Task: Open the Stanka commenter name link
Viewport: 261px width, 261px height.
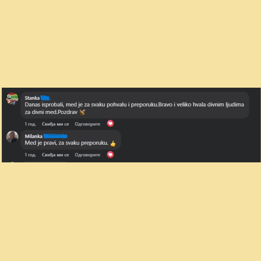Action: [32, 98]
